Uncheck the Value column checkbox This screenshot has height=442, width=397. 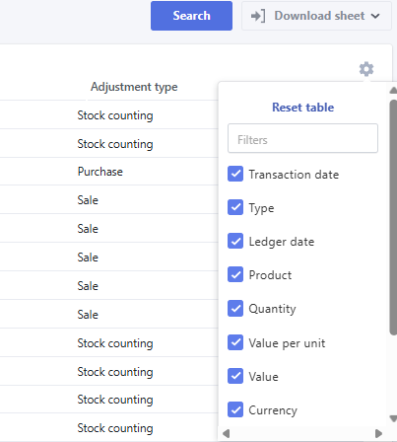(x=235, y=376)
